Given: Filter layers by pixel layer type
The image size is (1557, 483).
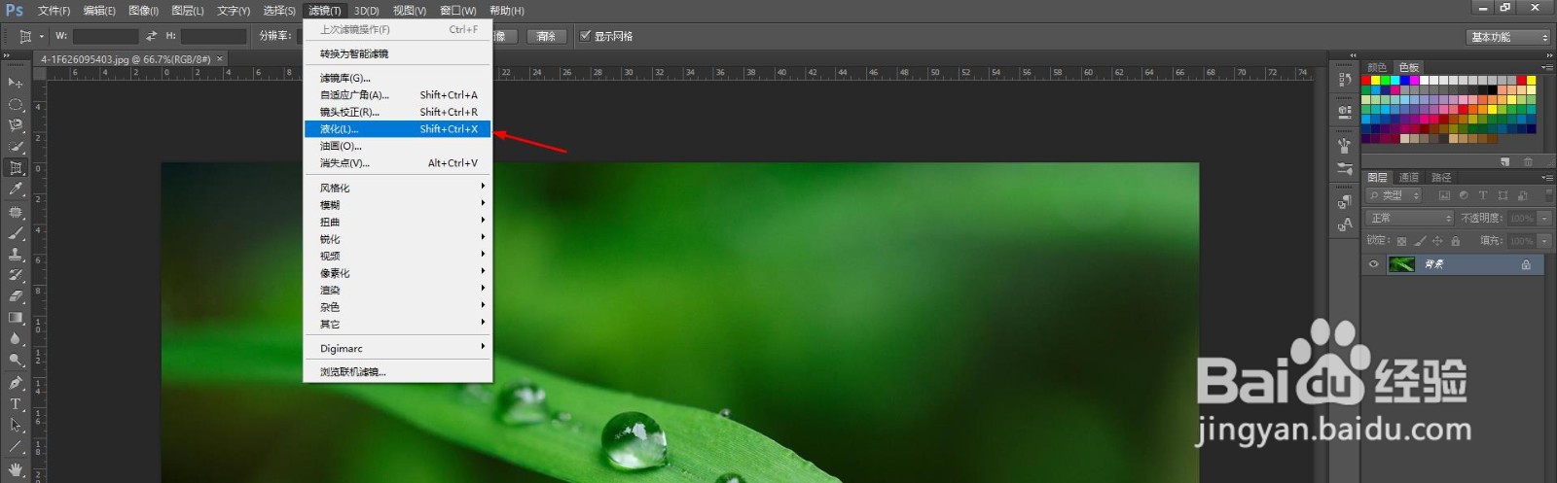Looking at the screenshot, I should [x=1444, y=195].
